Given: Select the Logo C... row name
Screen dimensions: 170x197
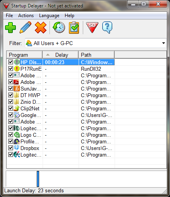Looking at the screenshot, I should (x=31, y=135).
